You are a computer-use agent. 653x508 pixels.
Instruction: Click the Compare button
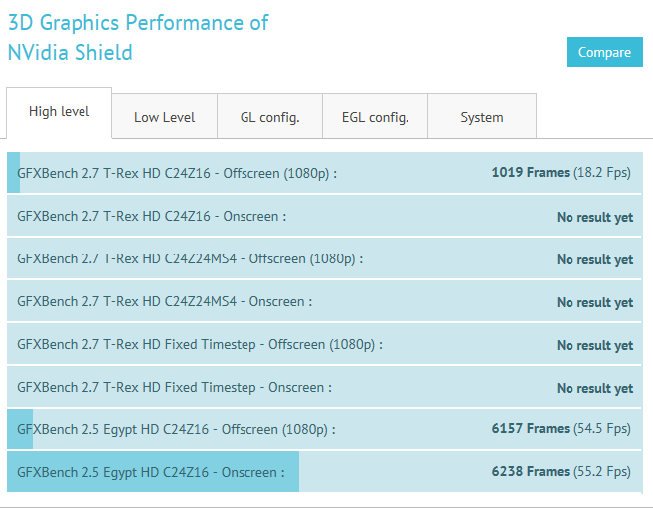click(x=604, y=52)
